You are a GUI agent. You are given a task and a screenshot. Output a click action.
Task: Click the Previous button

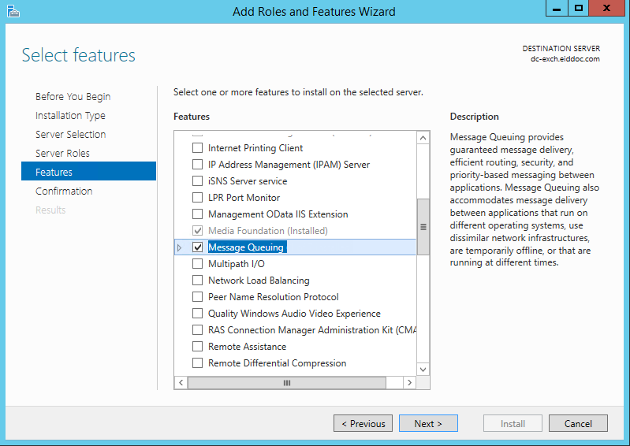363,423
